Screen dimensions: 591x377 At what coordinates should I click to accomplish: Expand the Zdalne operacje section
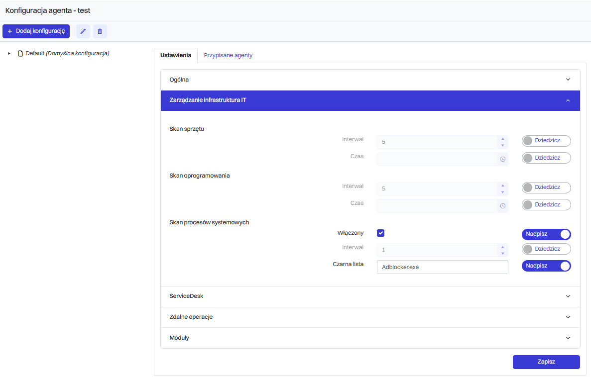pyautogui.click(x=370, y=317)
